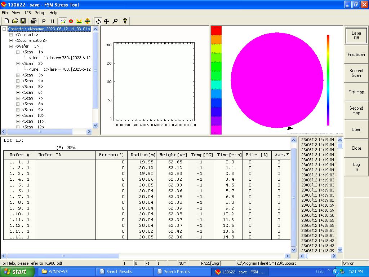The height and width of the screenshot is (277, 369).
Task: Click the Log In button
Action: click(x=356, y=167)
